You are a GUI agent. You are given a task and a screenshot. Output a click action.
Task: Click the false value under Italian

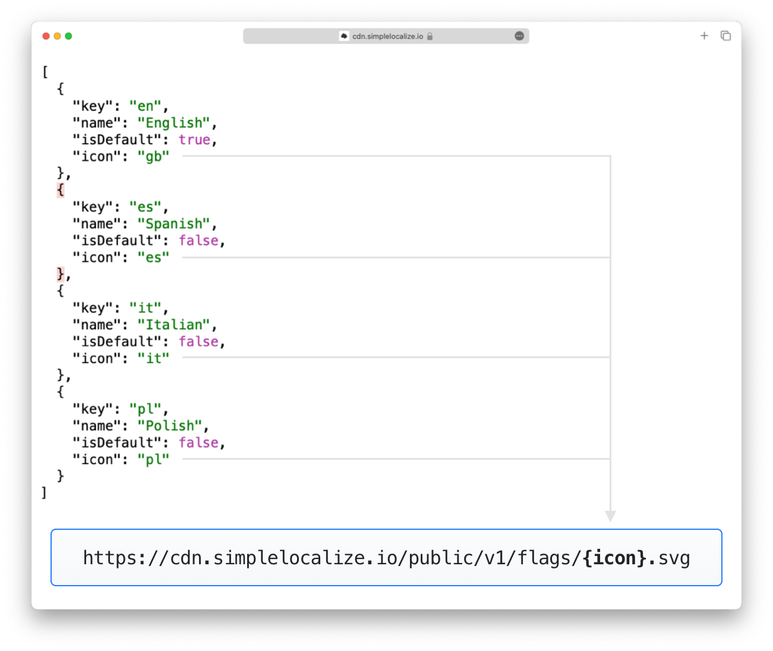point(198,342)
